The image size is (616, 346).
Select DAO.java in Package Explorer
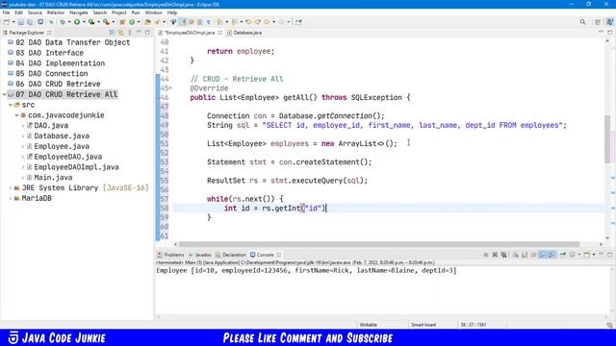[x=51, y=126]
